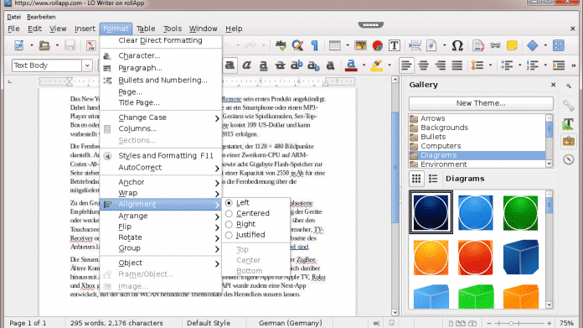
Task: Click the German (Germany) language status field
Action: click(x=291, y=323)
